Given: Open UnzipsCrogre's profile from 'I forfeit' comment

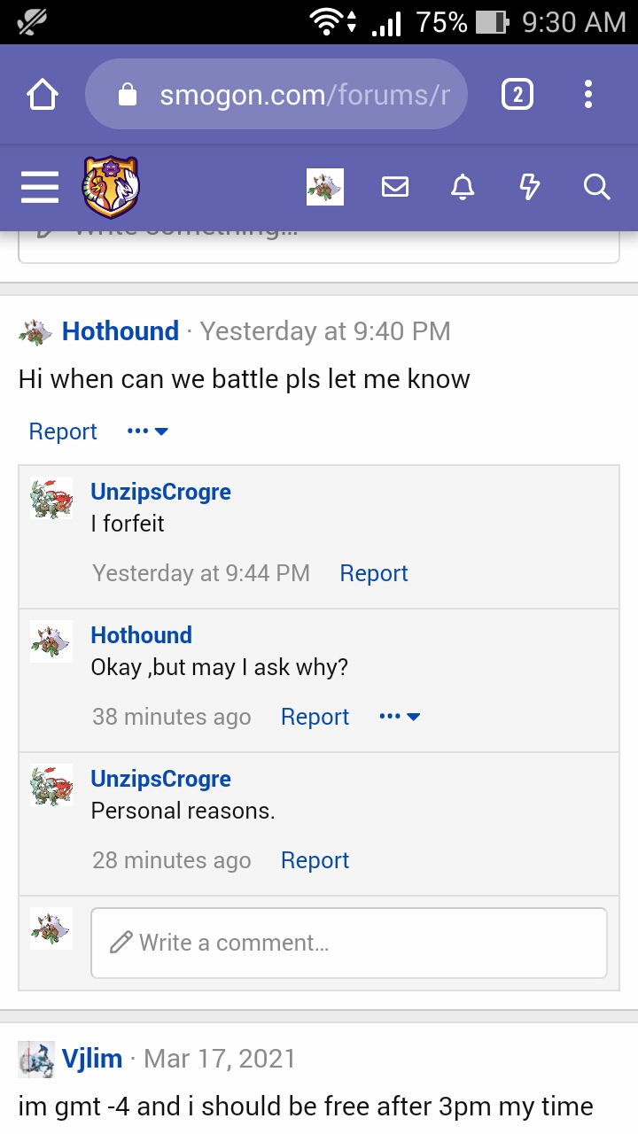Looking at the screenshot, I should tap(161, 492).
